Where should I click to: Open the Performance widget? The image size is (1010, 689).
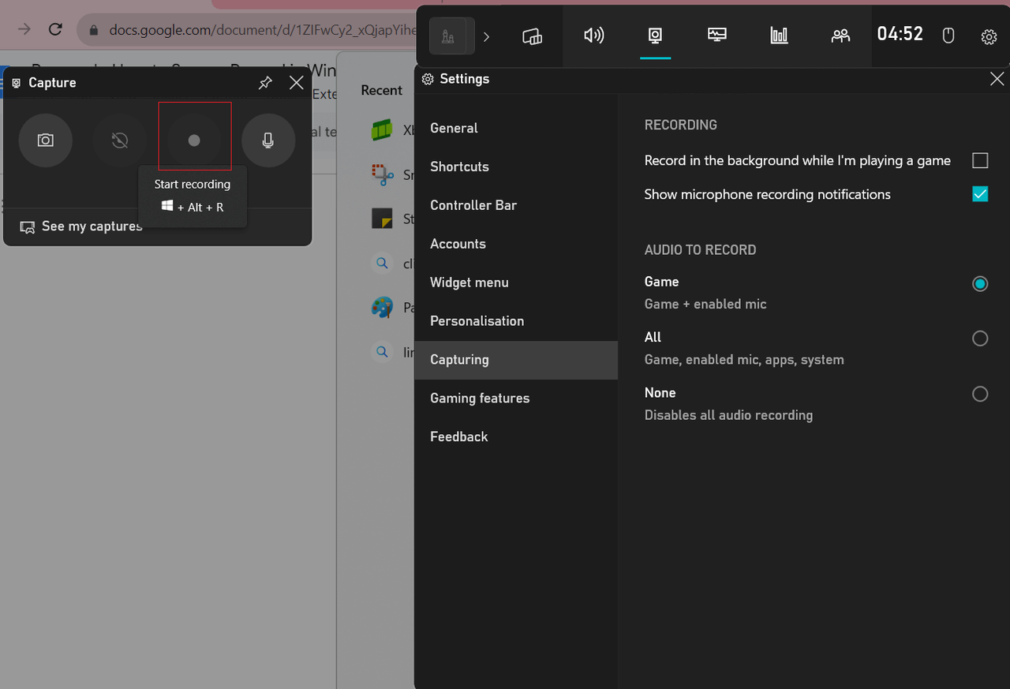716,36
